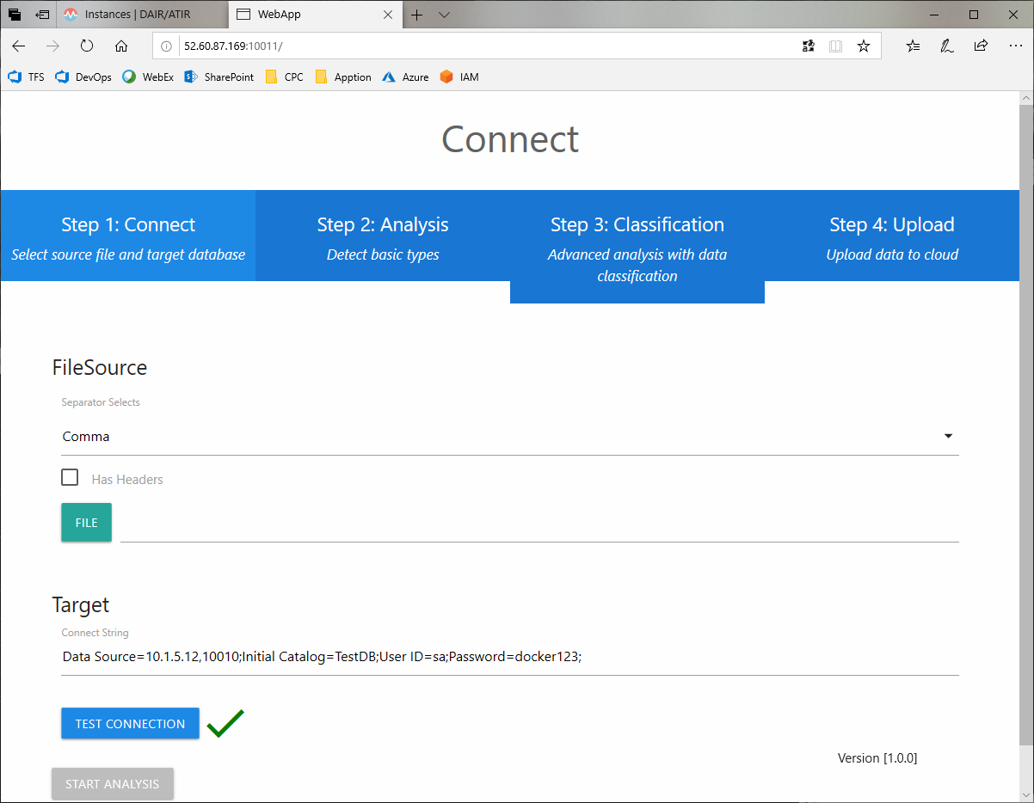Viewport: 1034px width, 803px height.
Task: Expand the Separator Selects Comma dropdown
Action: (509, 437)
